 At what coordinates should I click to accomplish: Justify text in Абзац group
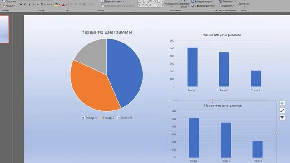point(84,5)
